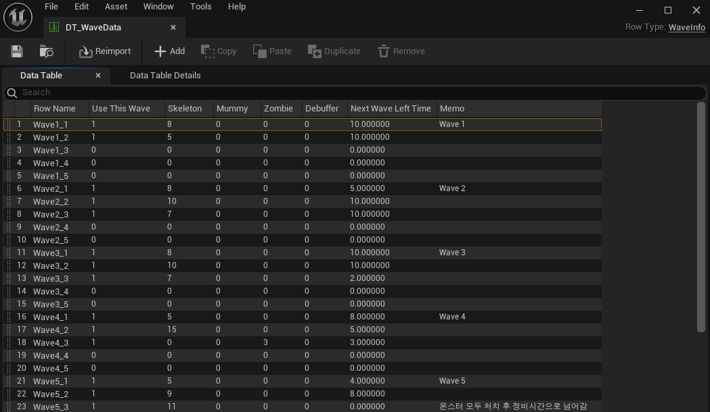Image resolution: width=710 pixels, height=412 pixels.
Task: Click the 'Wave 2' memo cell
Action: click(452, 188)
